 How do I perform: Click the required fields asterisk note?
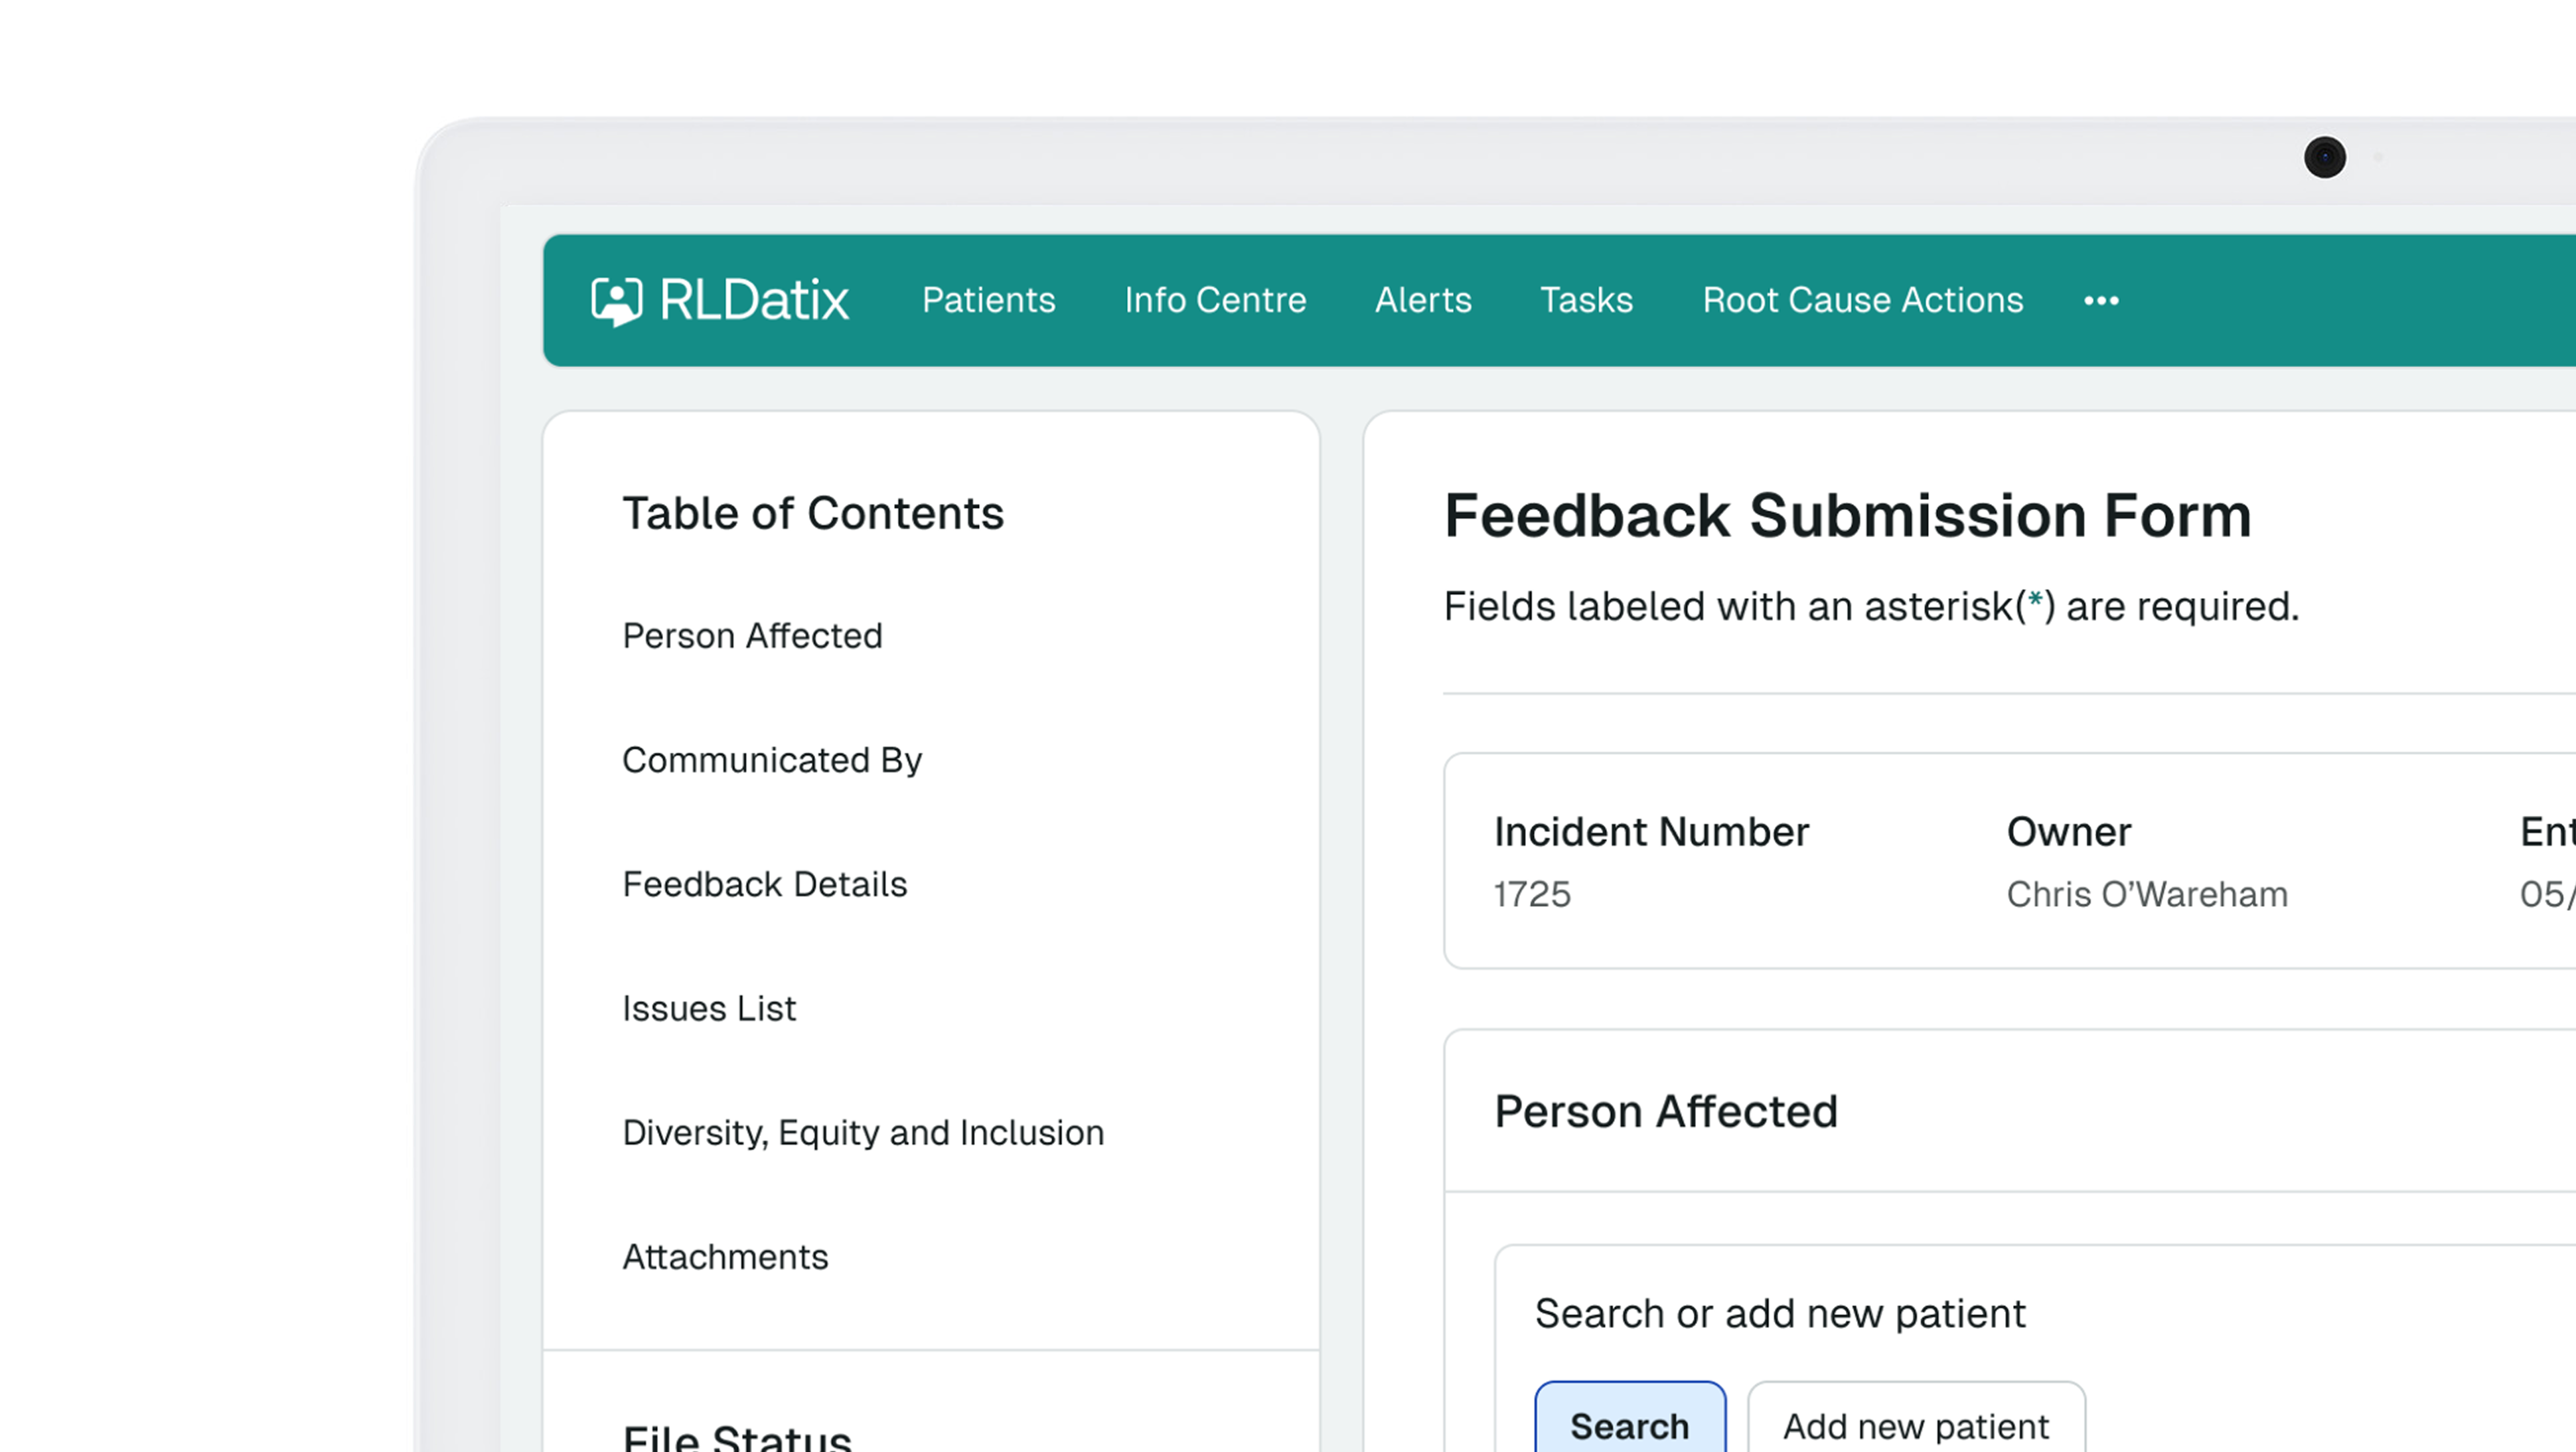1871,606
